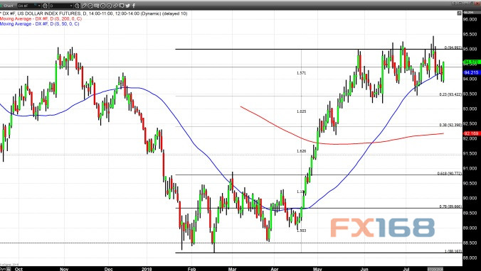Click the link windows icon
This screenshot has width=481, height=271.
(x=115, y=6)
